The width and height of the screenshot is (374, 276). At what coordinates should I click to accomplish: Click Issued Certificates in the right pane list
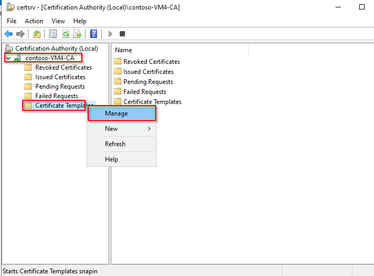[x=148, y=72]
